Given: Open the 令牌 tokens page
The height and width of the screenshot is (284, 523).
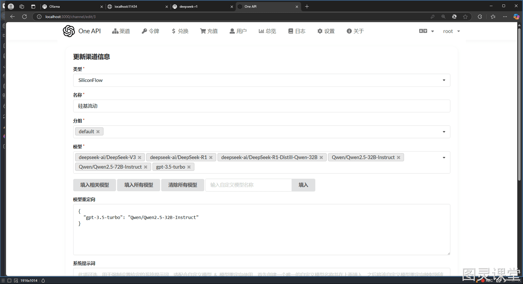Looking at the screenshot, I should (x=150, y=31).
